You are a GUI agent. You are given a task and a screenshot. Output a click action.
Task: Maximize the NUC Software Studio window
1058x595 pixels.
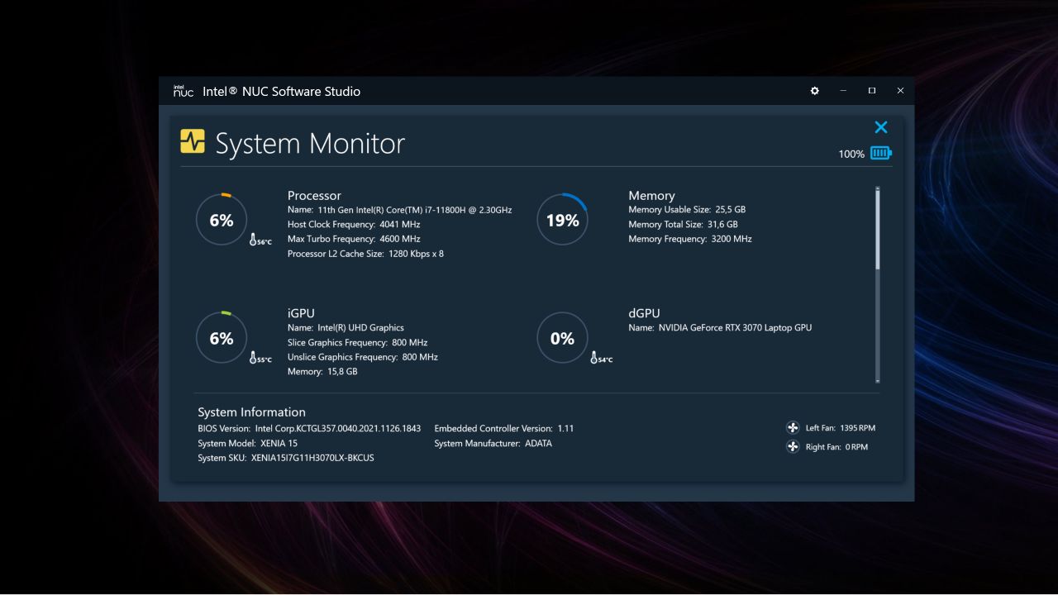pyautogui.click(x=871, y=91)
